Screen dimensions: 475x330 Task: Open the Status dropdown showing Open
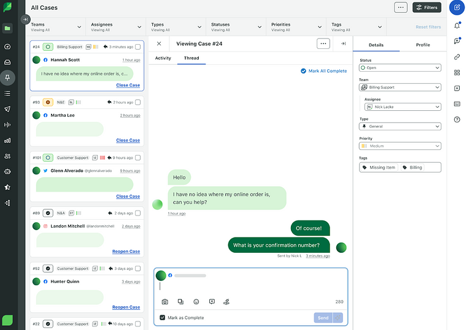tap(400, 68)
